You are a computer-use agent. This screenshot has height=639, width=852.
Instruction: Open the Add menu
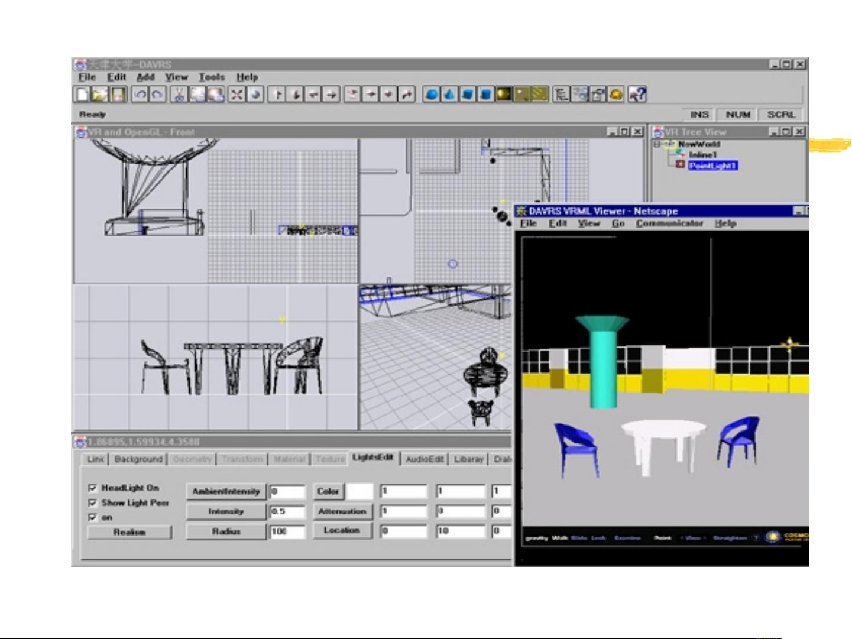[x=145, y=77]
